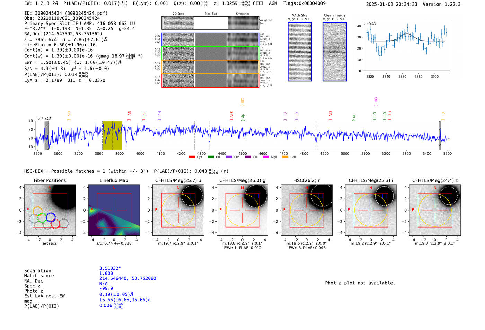Click the HSC-DEX Possible Matches heading

point(86,171)
